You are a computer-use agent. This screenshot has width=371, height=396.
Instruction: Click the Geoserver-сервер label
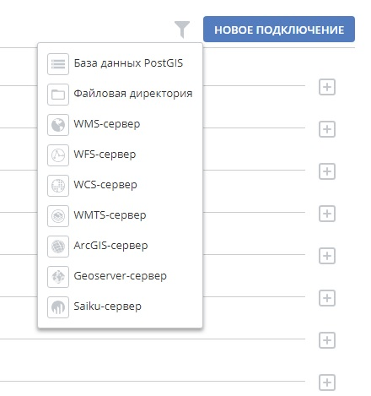(x=120, y=276)
